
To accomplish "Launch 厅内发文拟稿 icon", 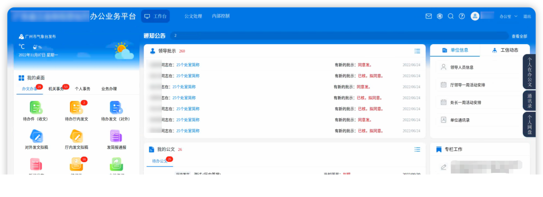I will click(76, 136).
